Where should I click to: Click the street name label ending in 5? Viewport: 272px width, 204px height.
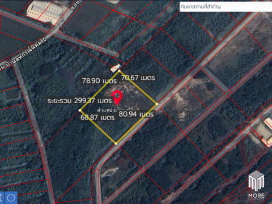pyautogui.click(x=24, y=53)
